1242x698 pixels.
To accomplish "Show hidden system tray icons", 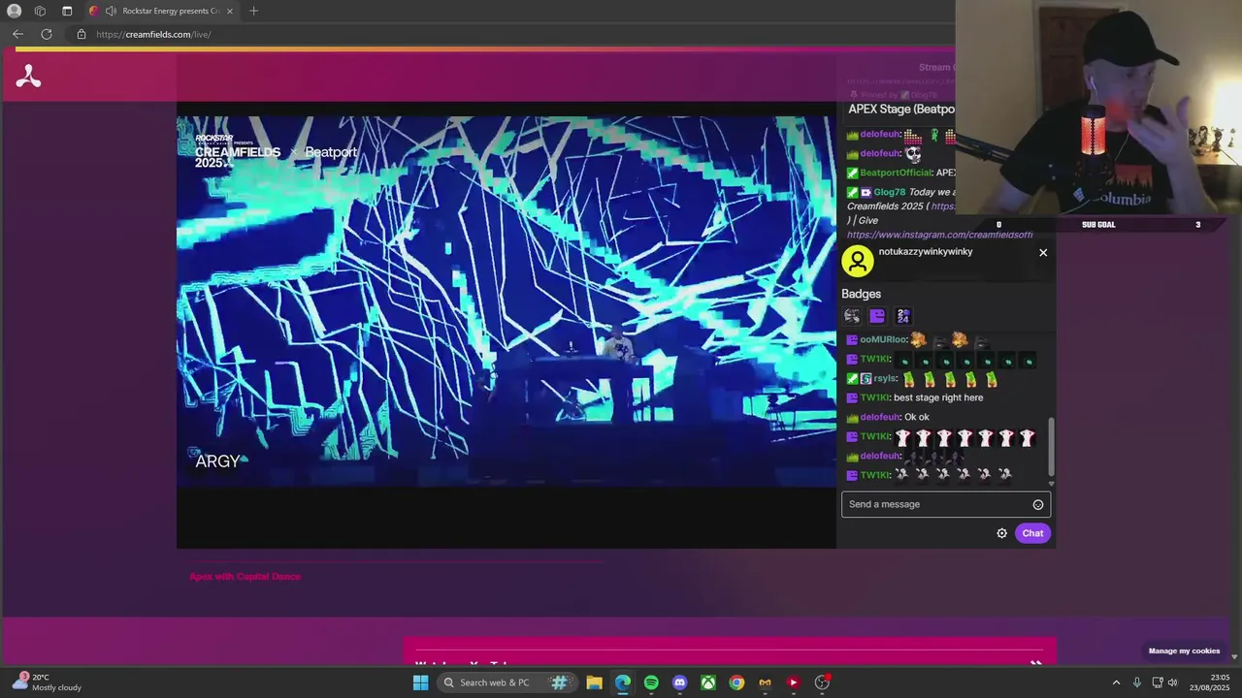I will tap(1116, 682).
